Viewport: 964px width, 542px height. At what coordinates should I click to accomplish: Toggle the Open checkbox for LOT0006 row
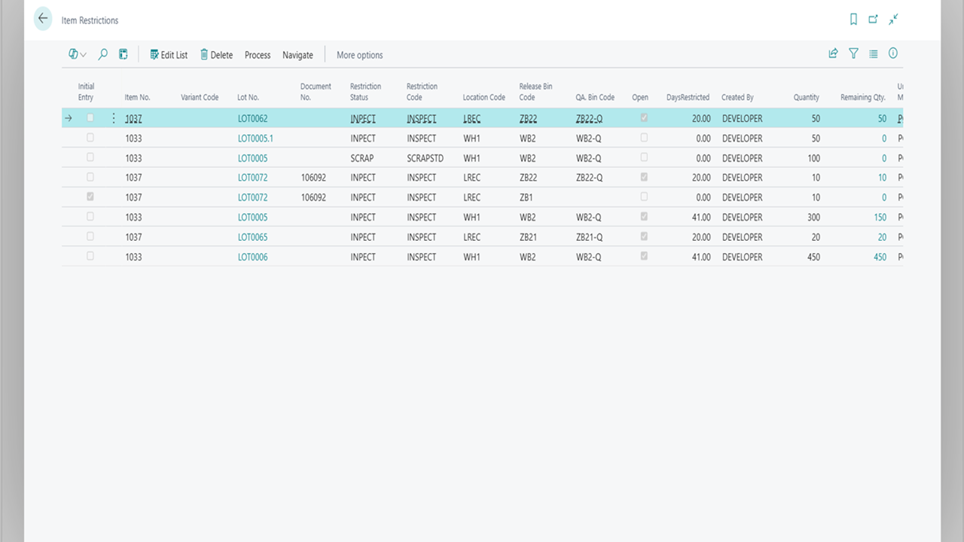pos(644,257)
